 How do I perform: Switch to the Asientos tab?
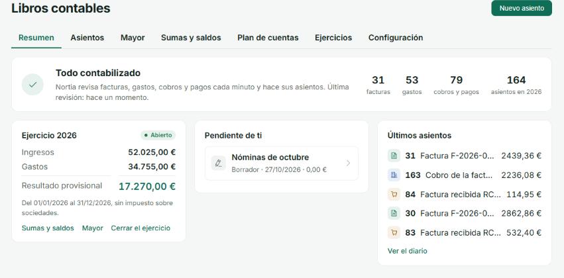[87, 38]
